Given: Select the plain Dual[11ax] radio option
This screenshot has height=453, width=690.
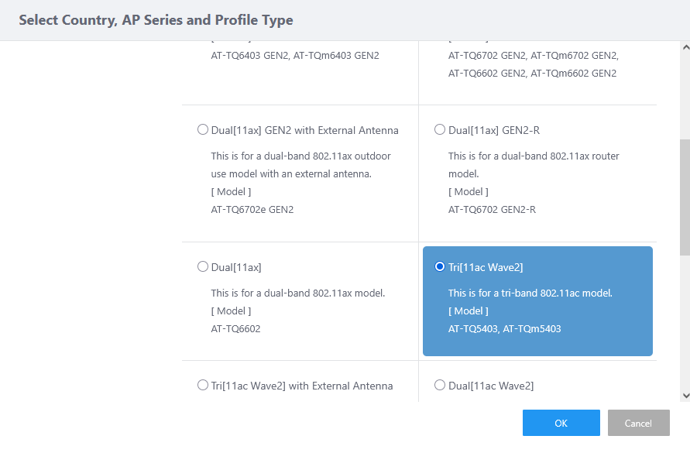Looking at the screenshot, I should (x=203, y=267).
